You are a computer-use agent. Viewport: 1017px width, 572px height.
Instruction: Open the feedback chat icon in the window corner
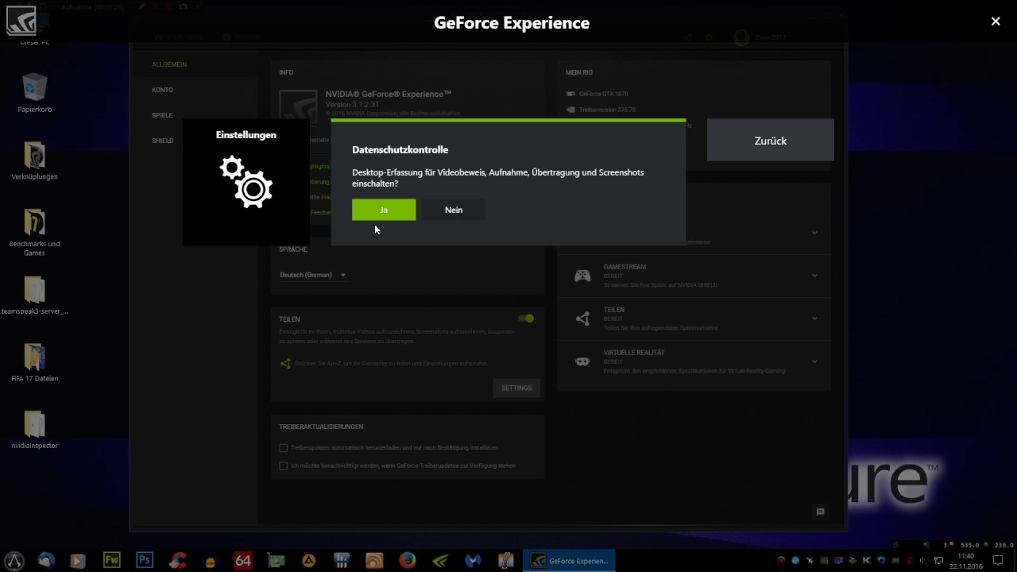[820, 512]
